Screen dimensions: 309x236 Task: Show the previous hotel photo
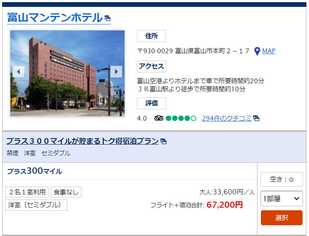point(18,72)
